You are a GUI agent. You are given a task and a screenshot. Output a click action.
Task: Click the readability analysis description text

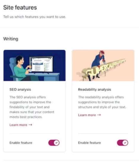click(102, 102)
